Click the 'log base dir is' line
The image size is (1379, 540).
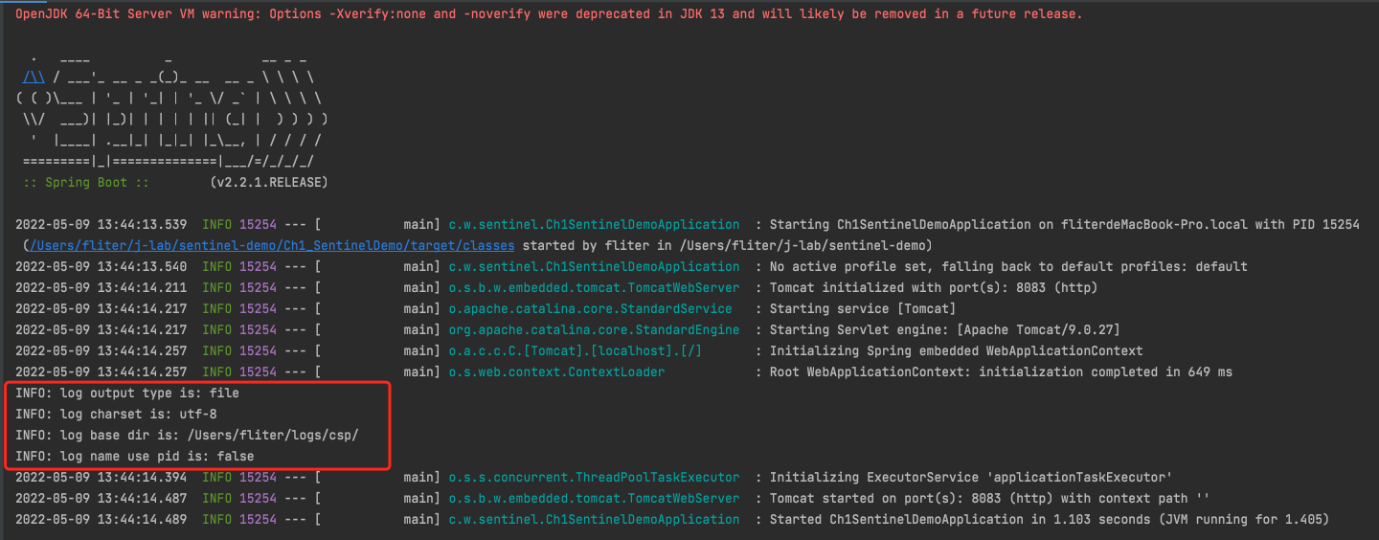[187, 436]
